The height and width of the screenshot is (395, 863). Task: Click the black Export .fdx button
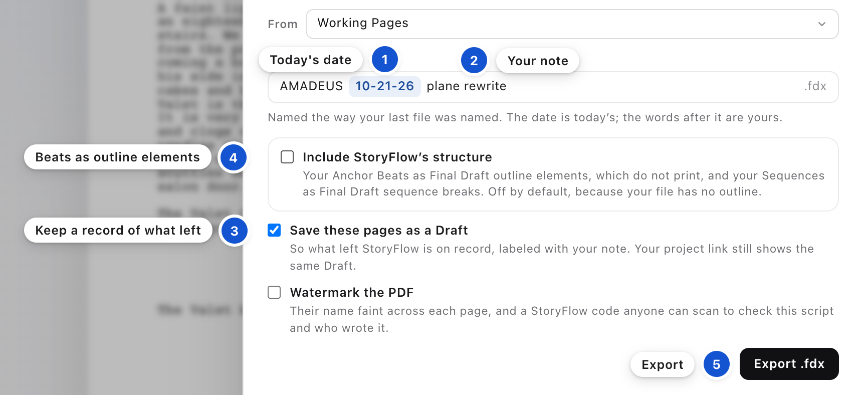click(x=789, y=364)
